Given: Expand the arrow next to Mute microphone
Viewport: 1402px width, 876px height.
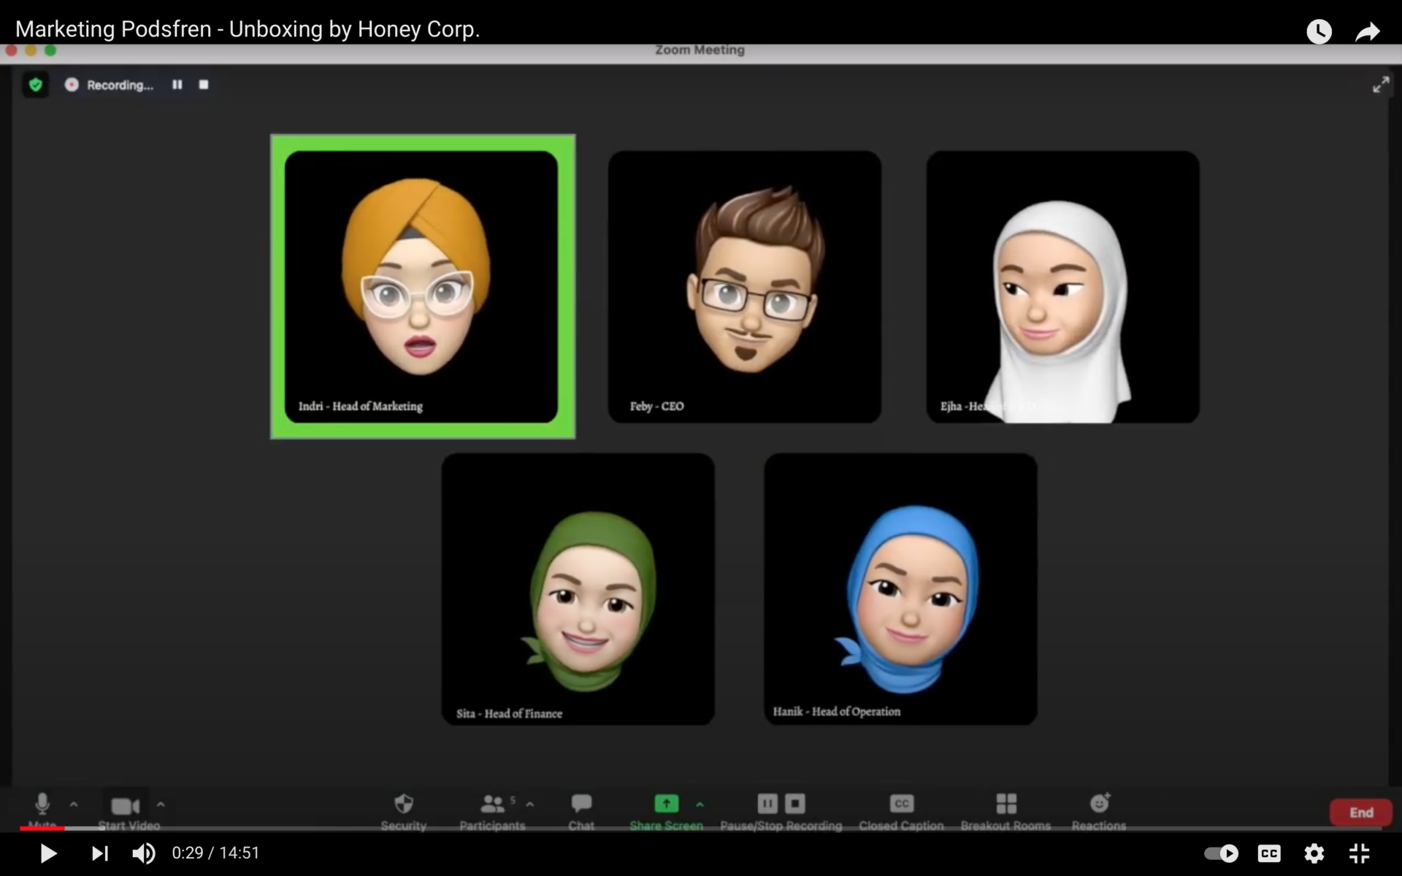Looking at the screenshot, I should [x=74, y=804].
